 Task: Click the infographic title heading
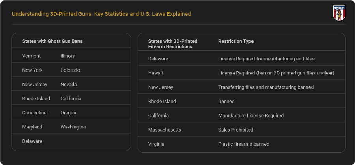[101, 14]
